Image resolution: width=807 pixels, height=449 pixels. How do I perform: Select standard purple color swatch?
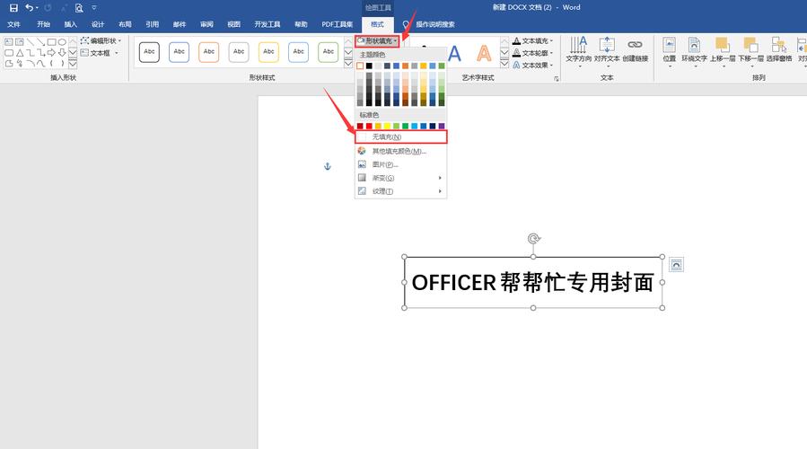coord(441,126)
